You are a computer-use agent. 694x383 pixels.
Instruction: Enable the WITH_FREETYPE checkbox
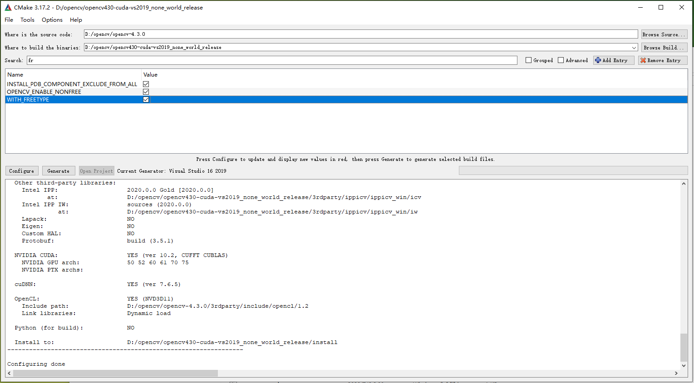[146, 99]
